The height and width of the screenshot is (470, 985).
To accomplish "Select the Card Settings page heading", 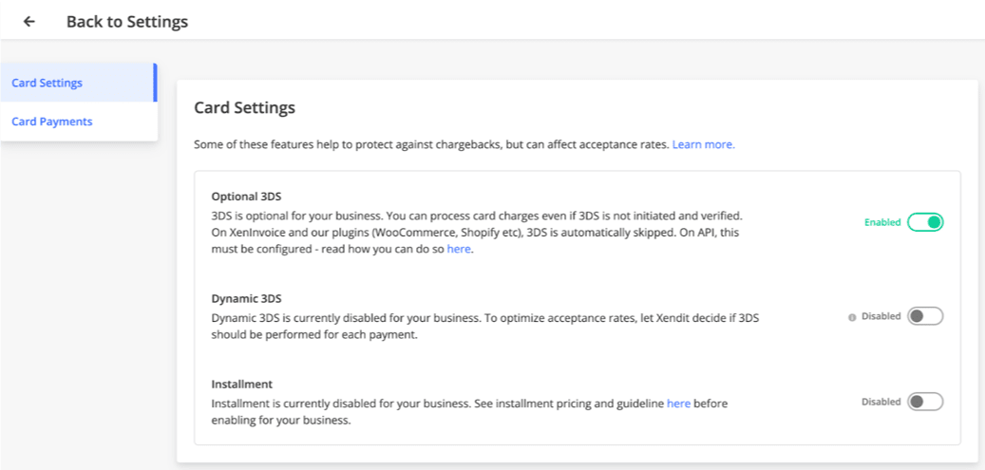I will pos(244,107).
